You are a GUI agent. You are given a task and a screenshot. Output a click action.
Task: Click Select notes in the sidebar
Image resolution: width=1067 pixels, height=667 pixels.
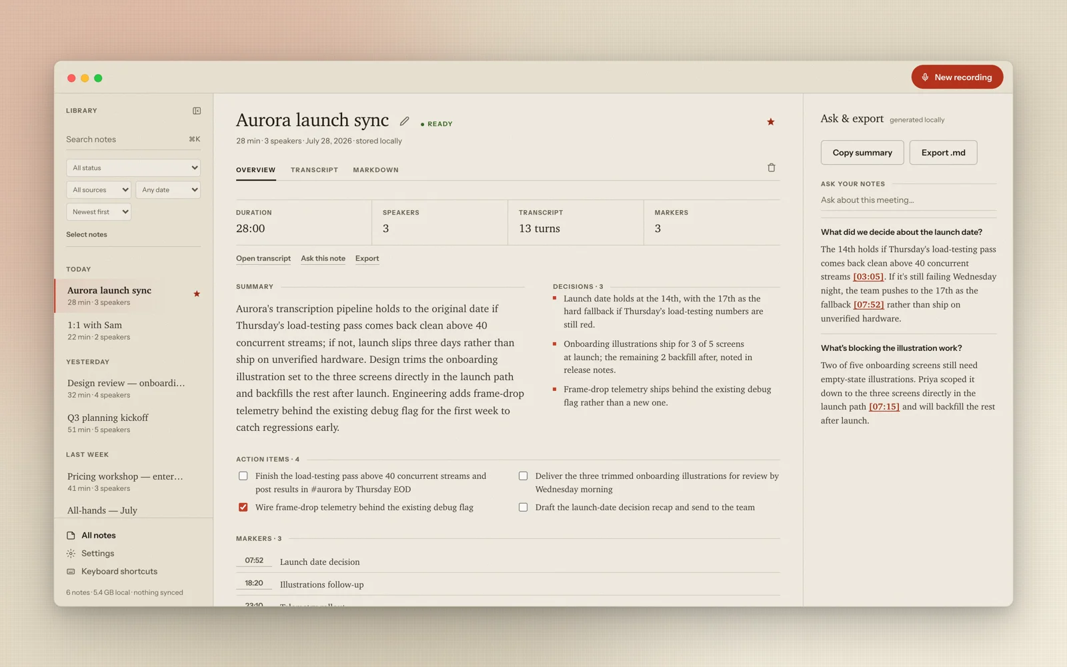click(87, 234)
